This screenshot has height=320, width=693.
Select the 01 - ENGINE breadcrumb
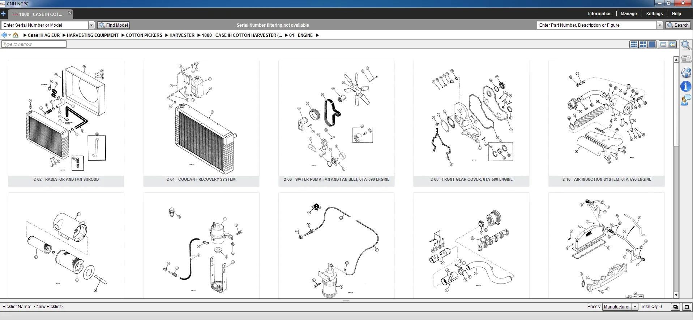[x=301, y=35]
